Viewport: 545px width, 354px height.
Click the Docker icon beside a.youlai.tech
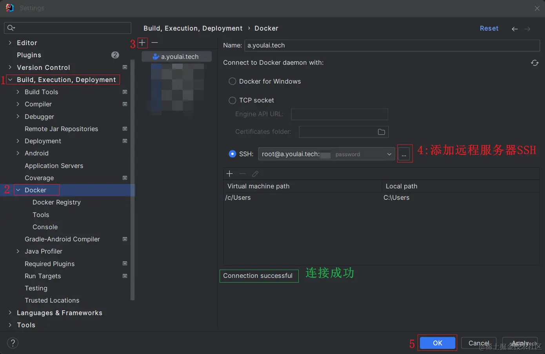pos(156,57)
